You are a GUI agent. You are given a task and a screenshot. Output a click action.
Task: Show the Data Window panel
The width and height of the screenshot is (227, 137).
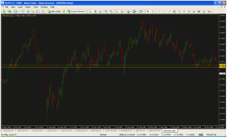pyautogui.click(x=28, y=12)
